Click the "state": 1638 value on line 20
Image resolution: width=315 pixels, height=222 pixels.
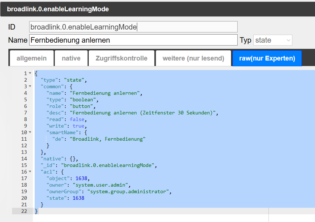78,198
